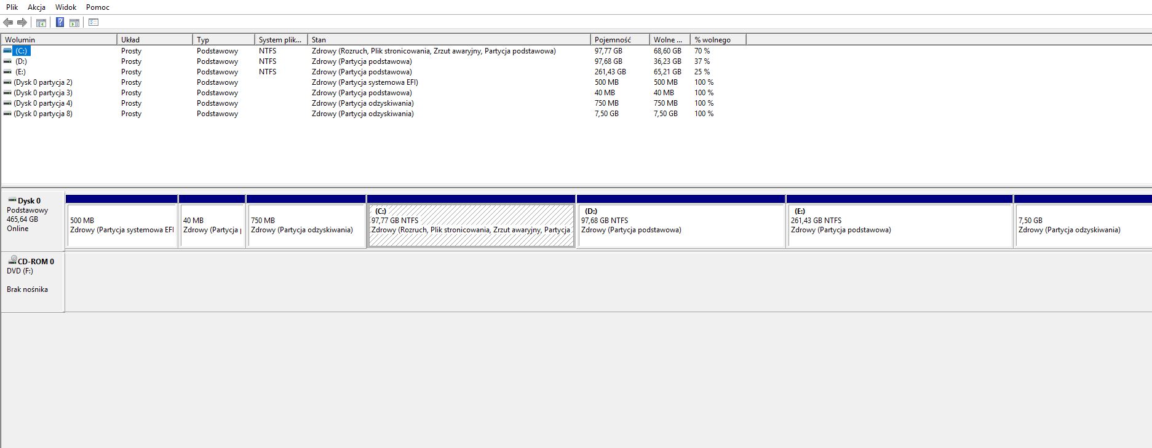1152x448 pixels.
Task: Sort by the % wolnego column header
Action: pos(718,39)
